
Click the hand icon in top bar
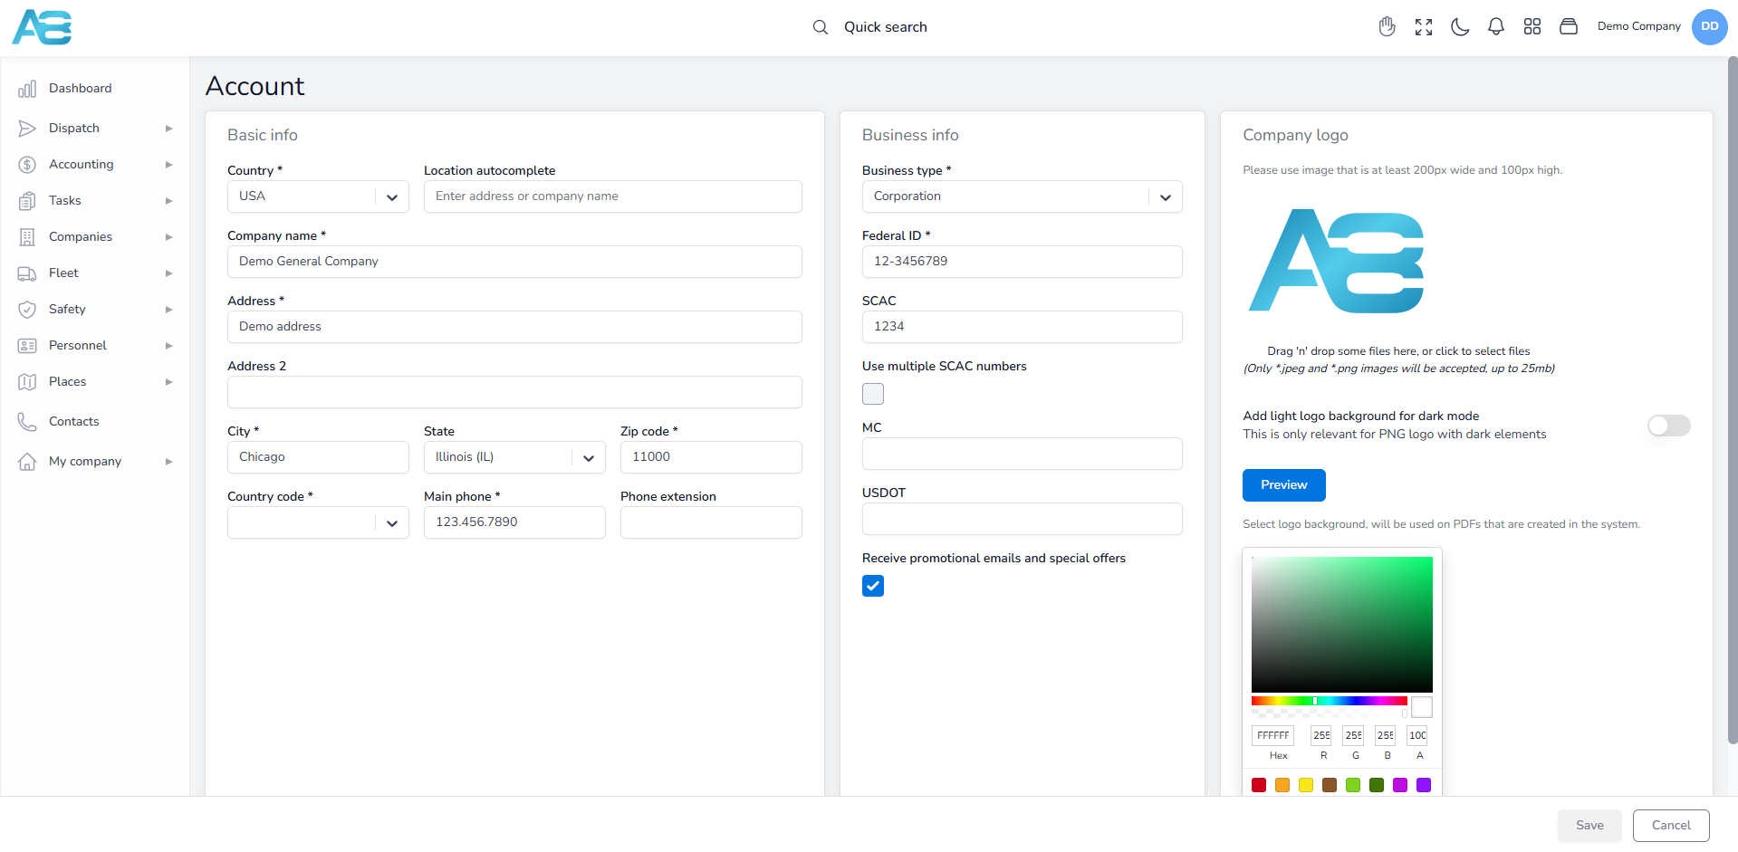click(1388, 26)
